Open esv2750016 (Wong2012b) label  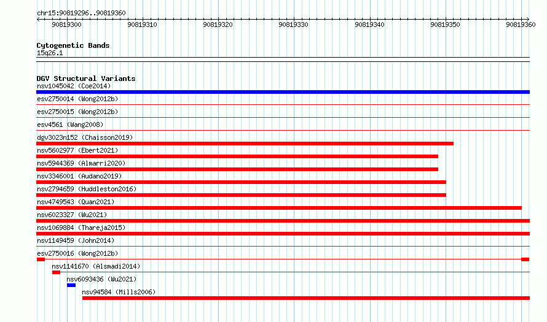click(x=77, y=253)
